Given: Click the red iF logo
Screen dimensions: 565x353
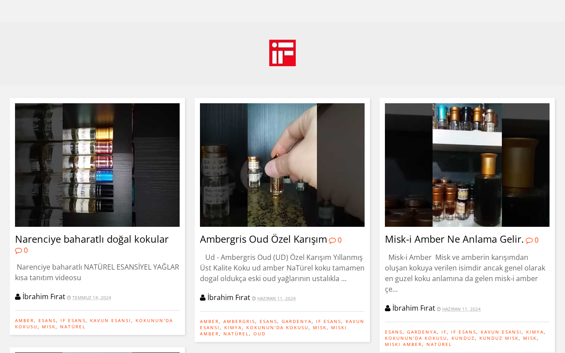Looking at the screenshot, I should tap(282, 53).
